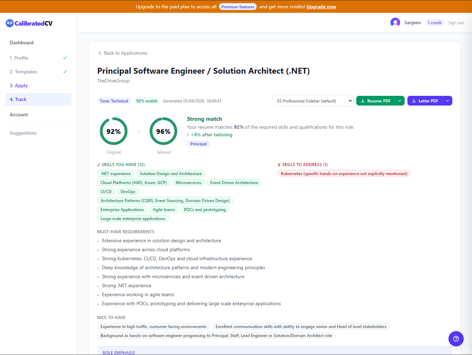472x355 pixels.
Task: Click download icon on Resume PDF button
Action: coord(363,101)
